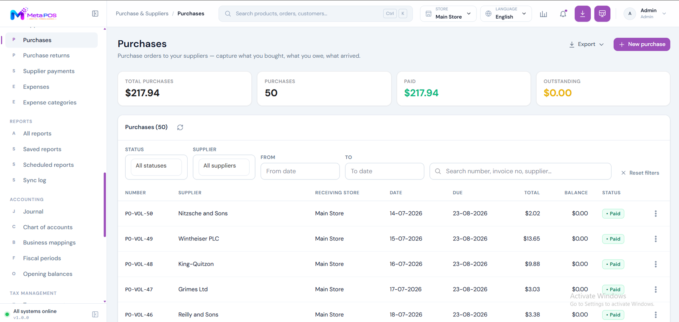The image size is (679, 322).
Task: Click the Total Purchases $217.94 card
Action: [x=185, y=88]
